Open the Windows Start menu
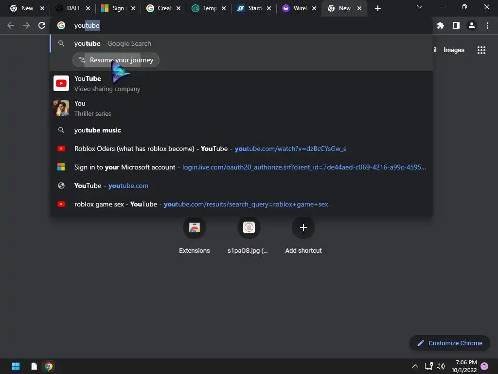Viewport: 498px width, 374px height. coord(16,366)
